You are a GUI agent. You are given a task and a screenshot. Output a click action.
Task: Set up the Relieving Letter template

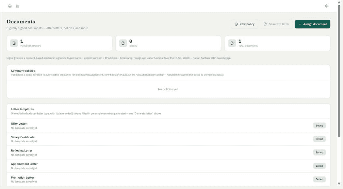point(319,152)
